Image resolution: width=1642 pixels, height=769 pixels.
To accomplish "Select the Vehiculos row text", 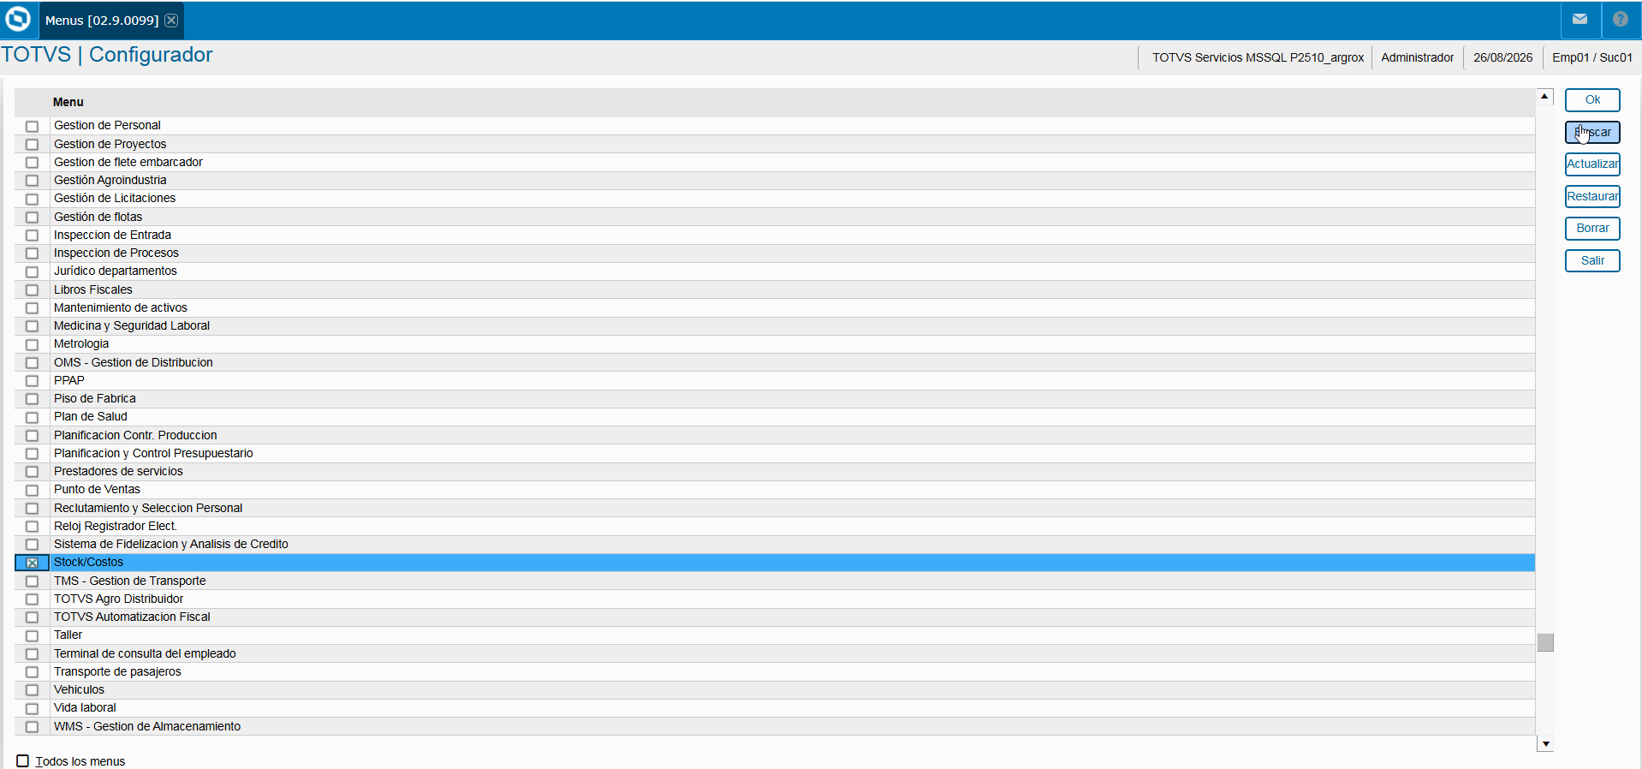I will 79,689.
